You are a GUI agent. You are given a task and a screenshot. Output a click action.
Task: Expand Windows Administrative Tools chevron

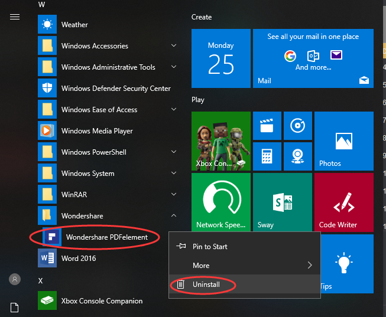(174, 67)
